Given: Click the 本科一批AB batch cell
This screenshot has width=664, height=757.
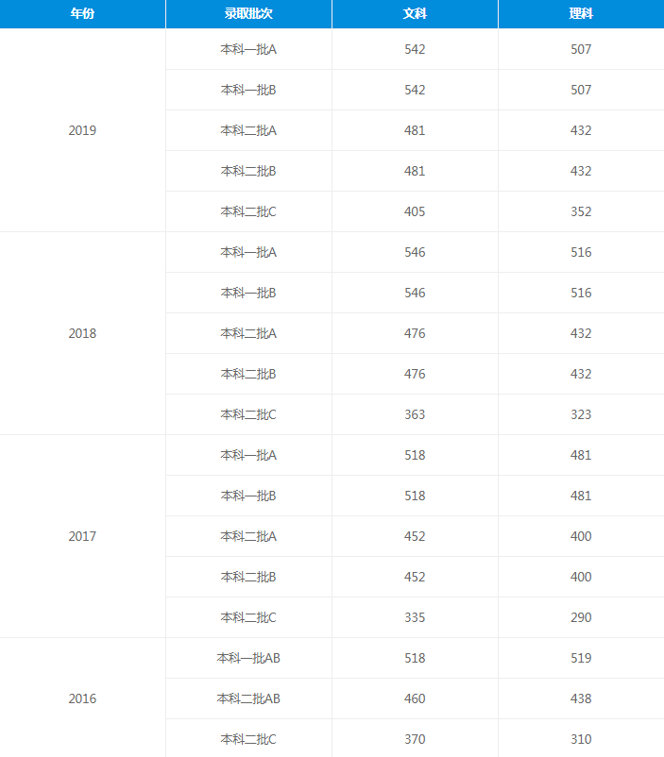Looking at the screenshot, I should [x=248, y=658].
